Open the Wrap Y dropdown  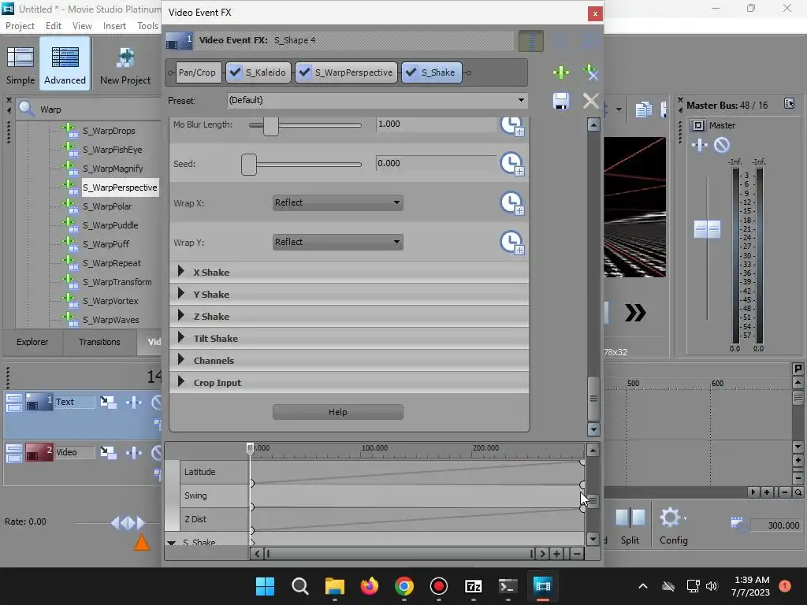coord(337,242)
